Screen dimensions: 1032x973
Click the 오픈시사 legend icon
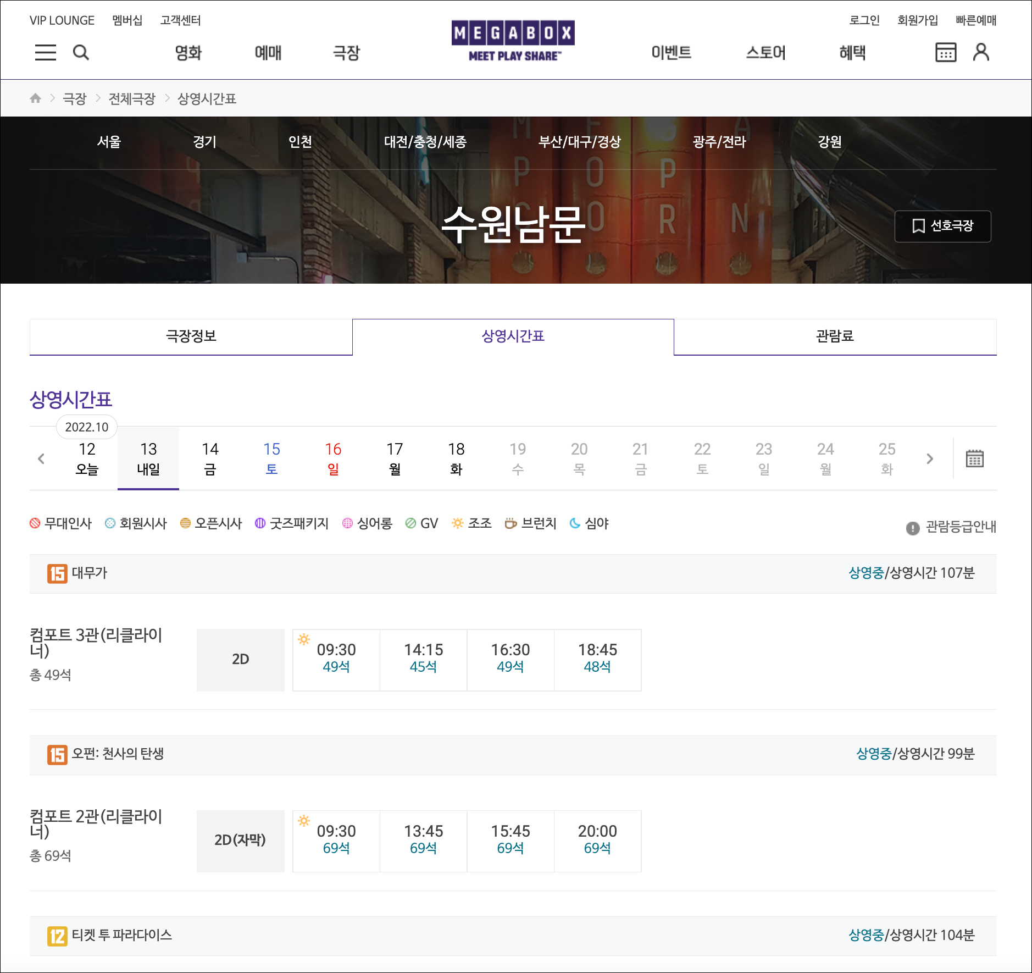point(185,523)
